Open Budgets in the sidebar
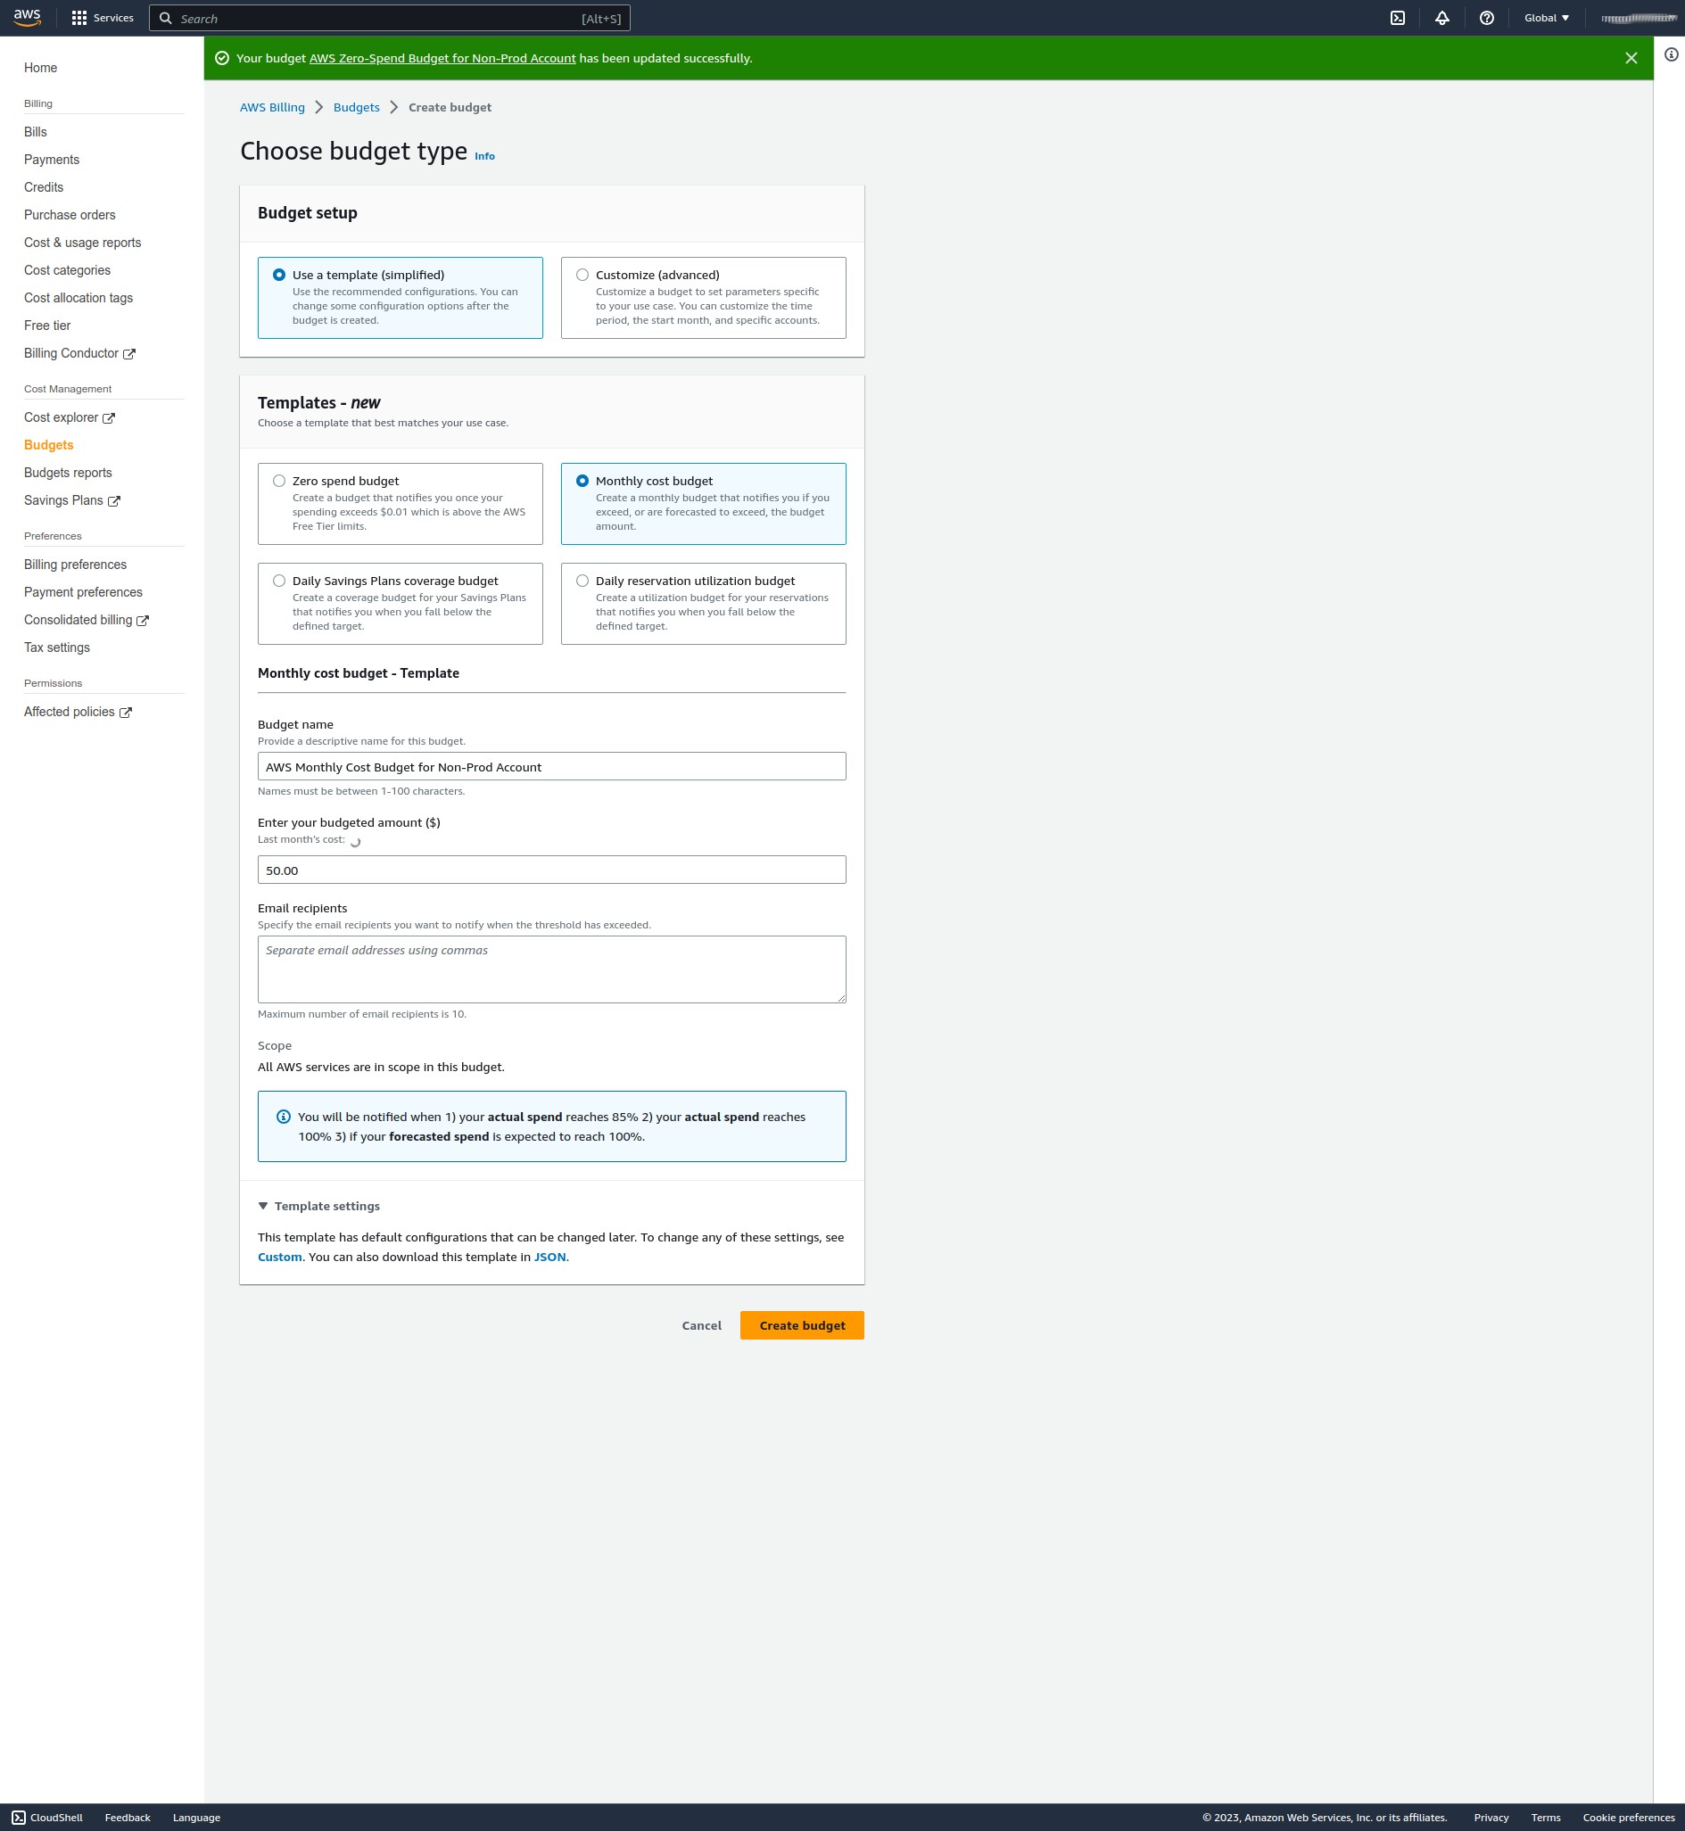 pyautogui.click(x=48, y=445)
